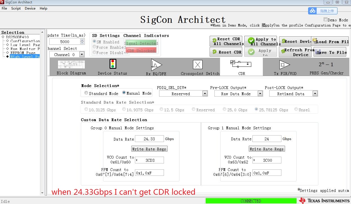Enable the Demo Mode checkbox
Viewport: 351px width, 204px height.
[325, 20]
